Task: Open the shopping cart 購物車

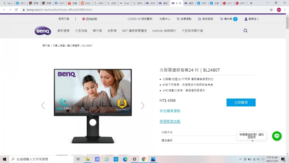Action: (x=228, y=19)
